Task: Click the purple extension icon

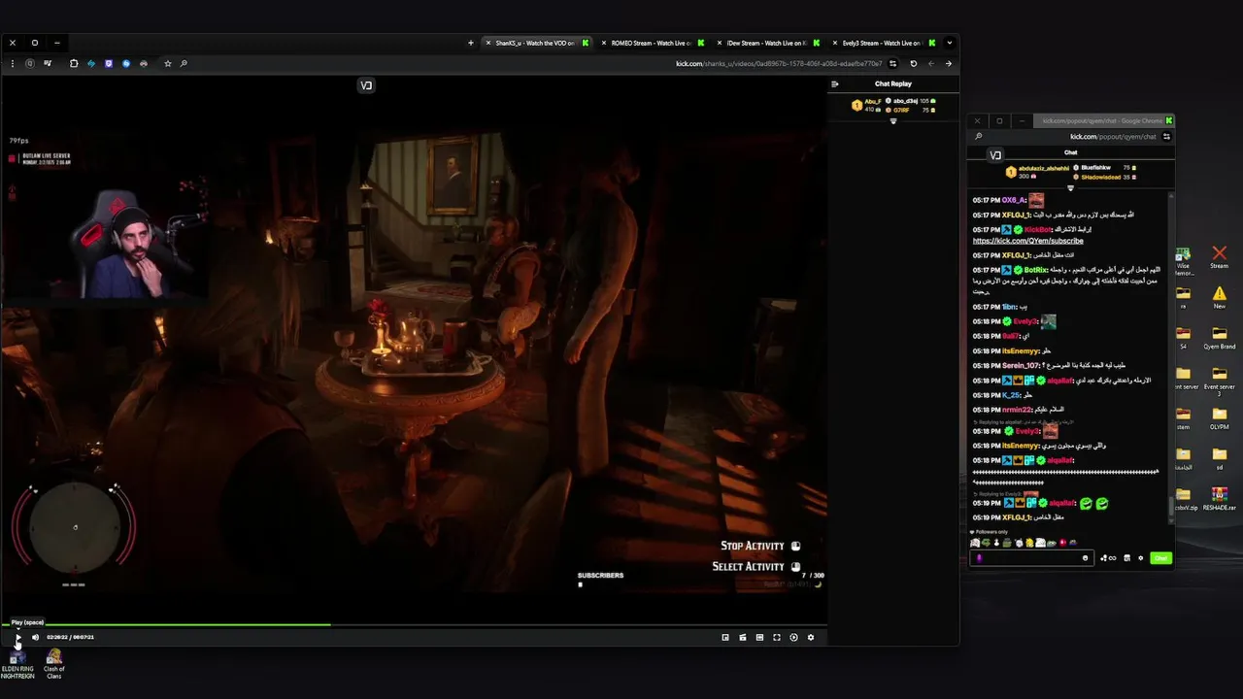Action: click(109, 64)
